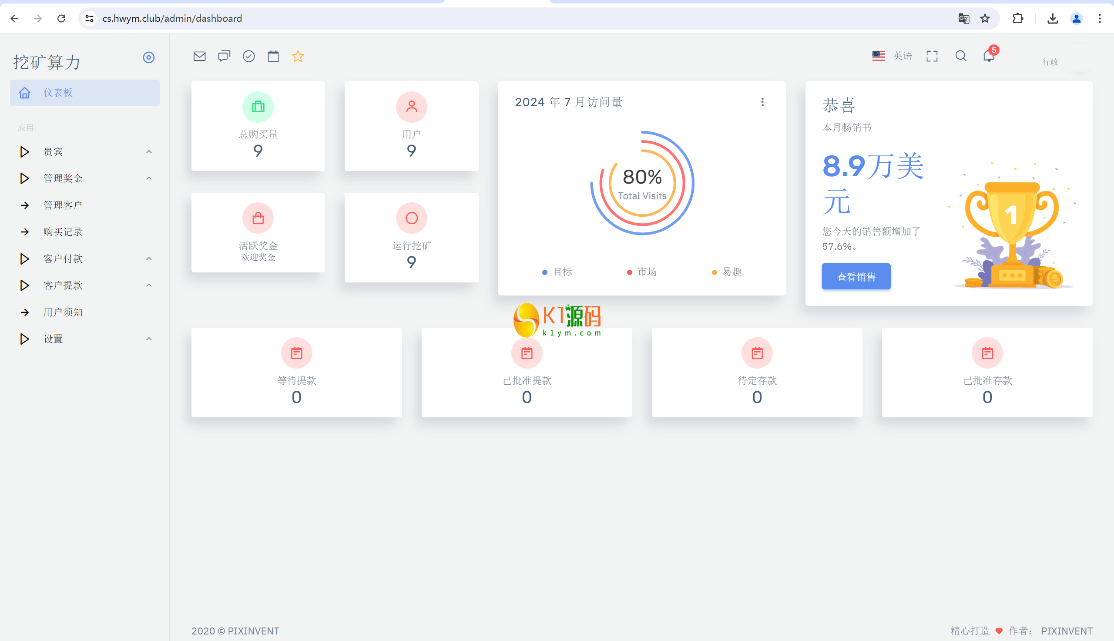Click the home icon beside 仪表板
The width and height of the screenshot is (1114, 641).
pyautogui.click(x=25, y=93)
